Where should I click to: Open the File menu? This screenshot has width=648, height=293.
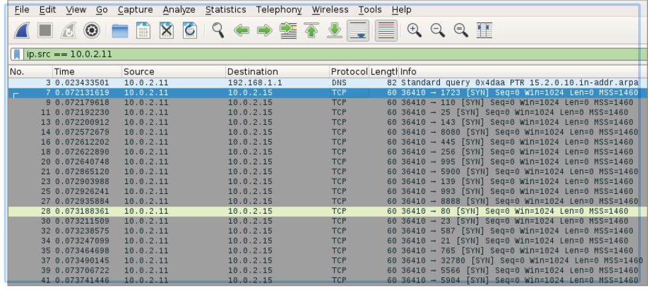[22, 9]
